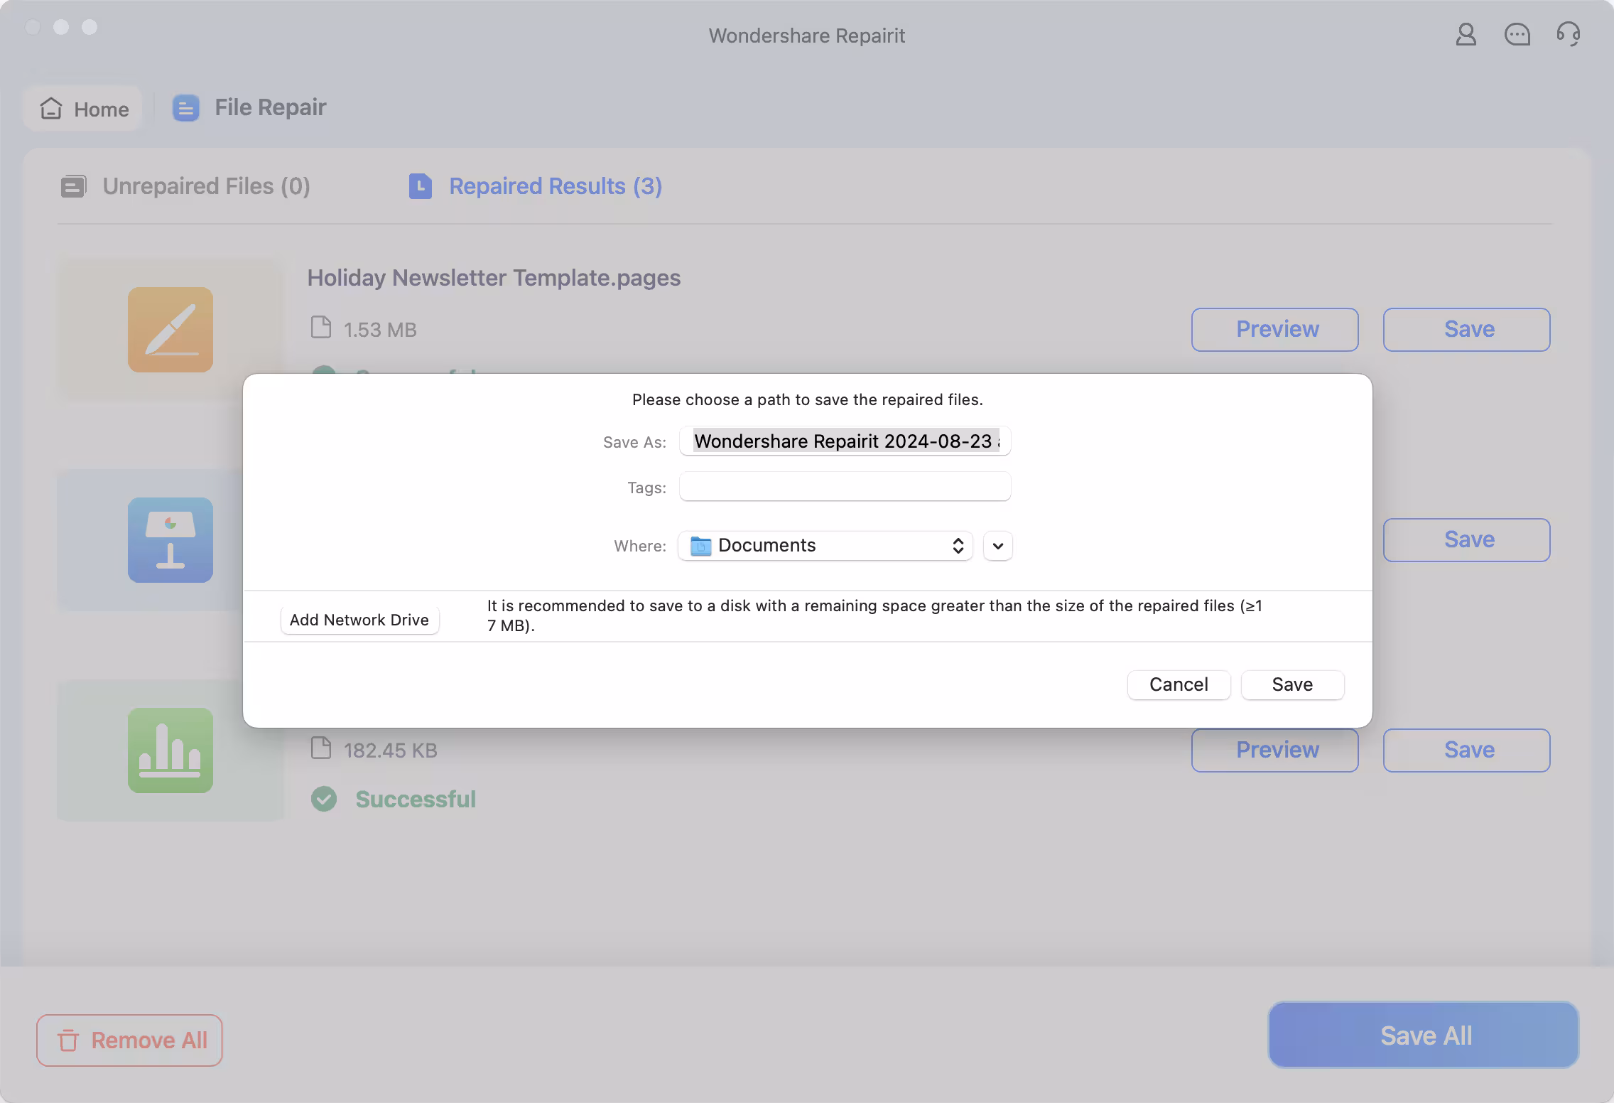
Task: Click the Successful status text
Action: tap(416, 799)
